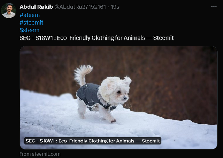The image size is (223, 158).
Task: Open the Abdul Rakib display name
Action: [36, 7]
